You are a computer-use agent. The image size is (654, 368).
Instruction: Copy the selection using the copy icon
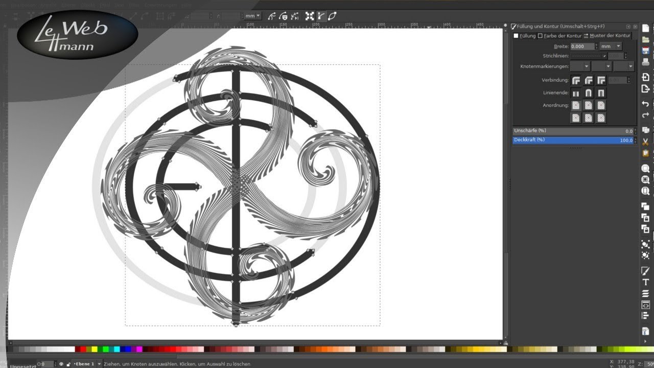(x=645, y=130)
